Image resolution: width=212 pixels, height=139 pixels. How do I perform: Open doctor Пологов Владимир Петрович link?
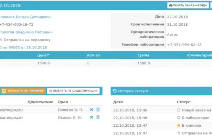26,32
